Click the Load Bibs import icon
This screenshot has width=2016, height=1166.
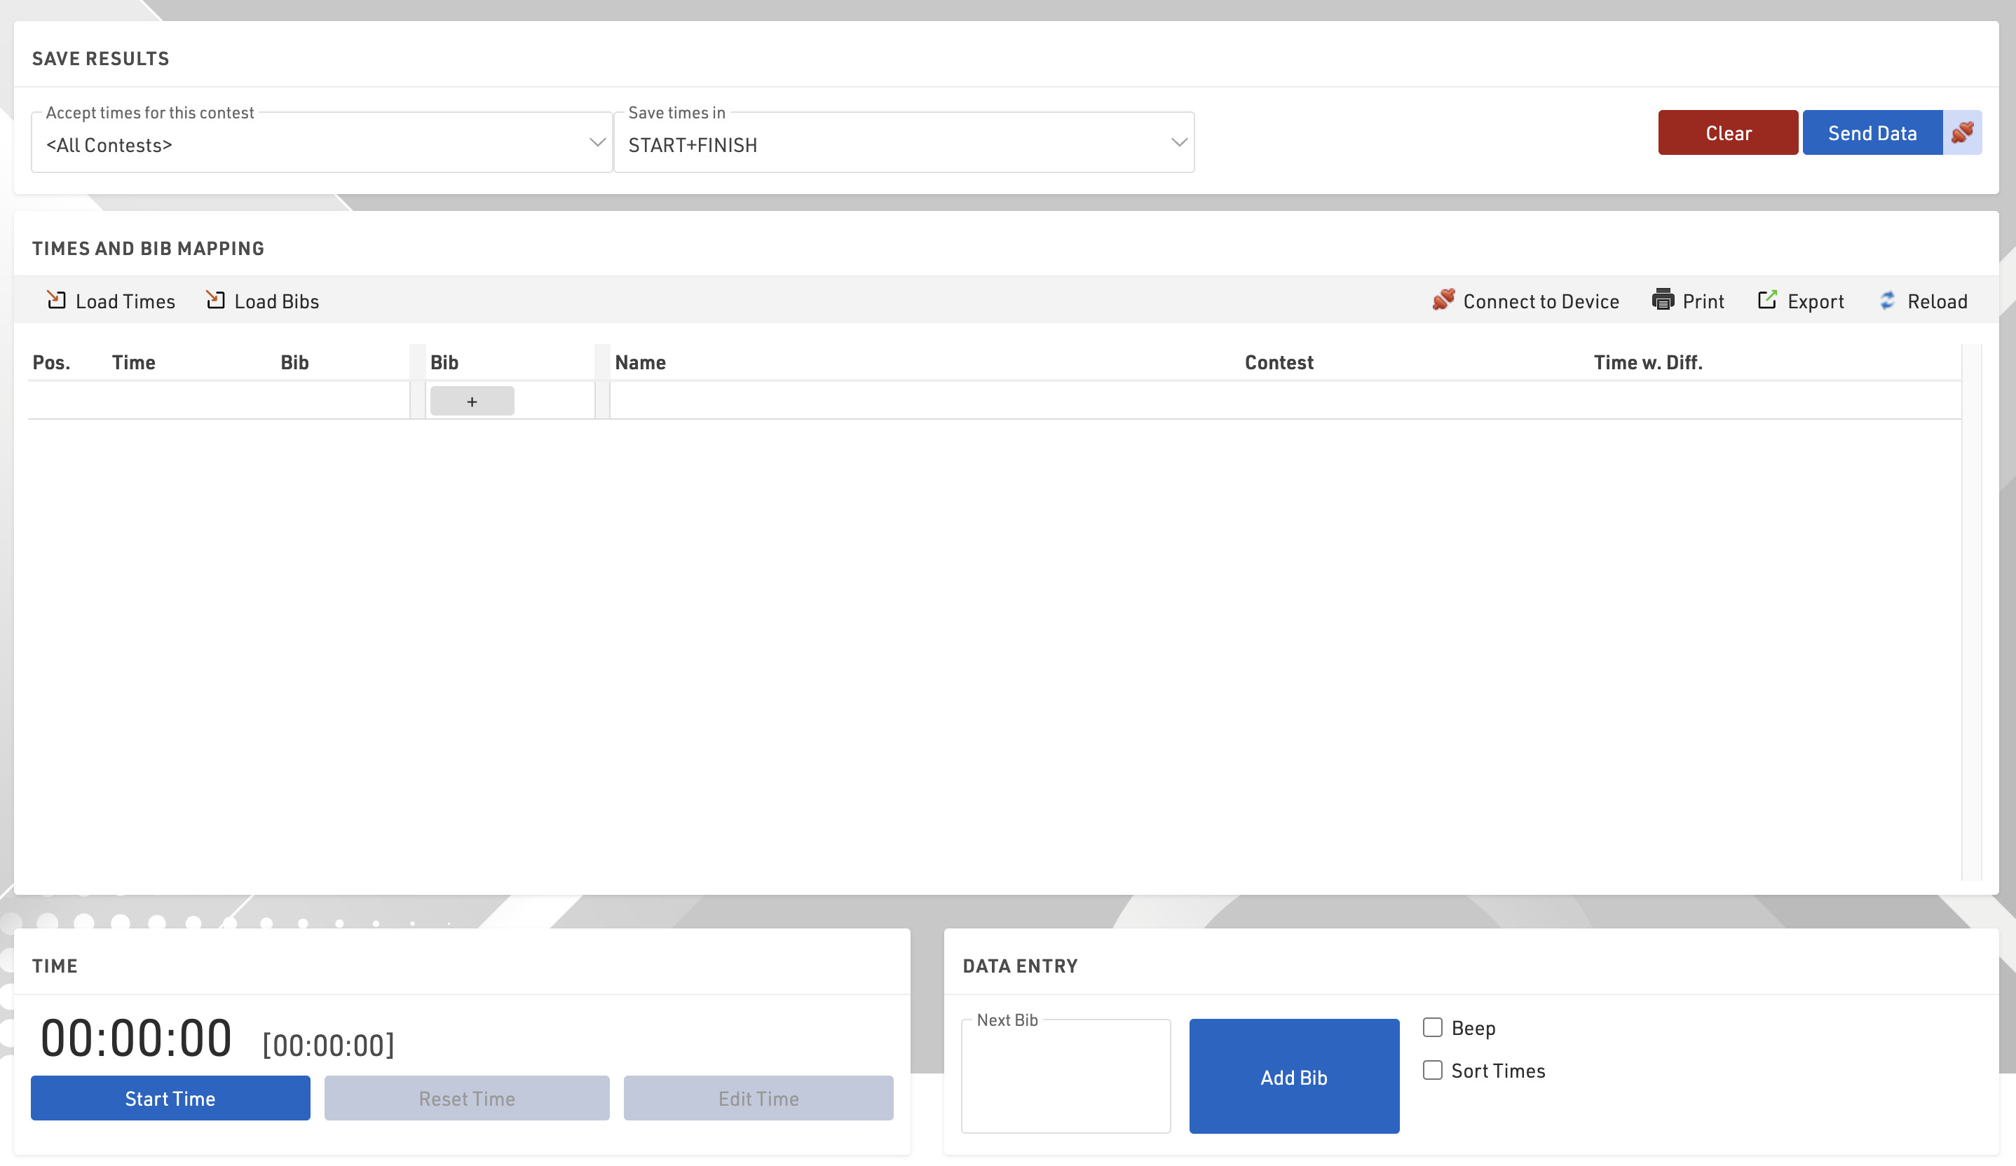point(215,300)
